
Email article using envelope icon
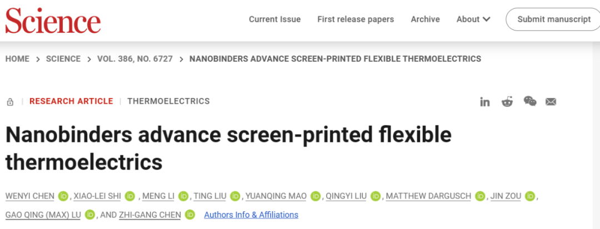pyautogui.click(x=551, y=102)
